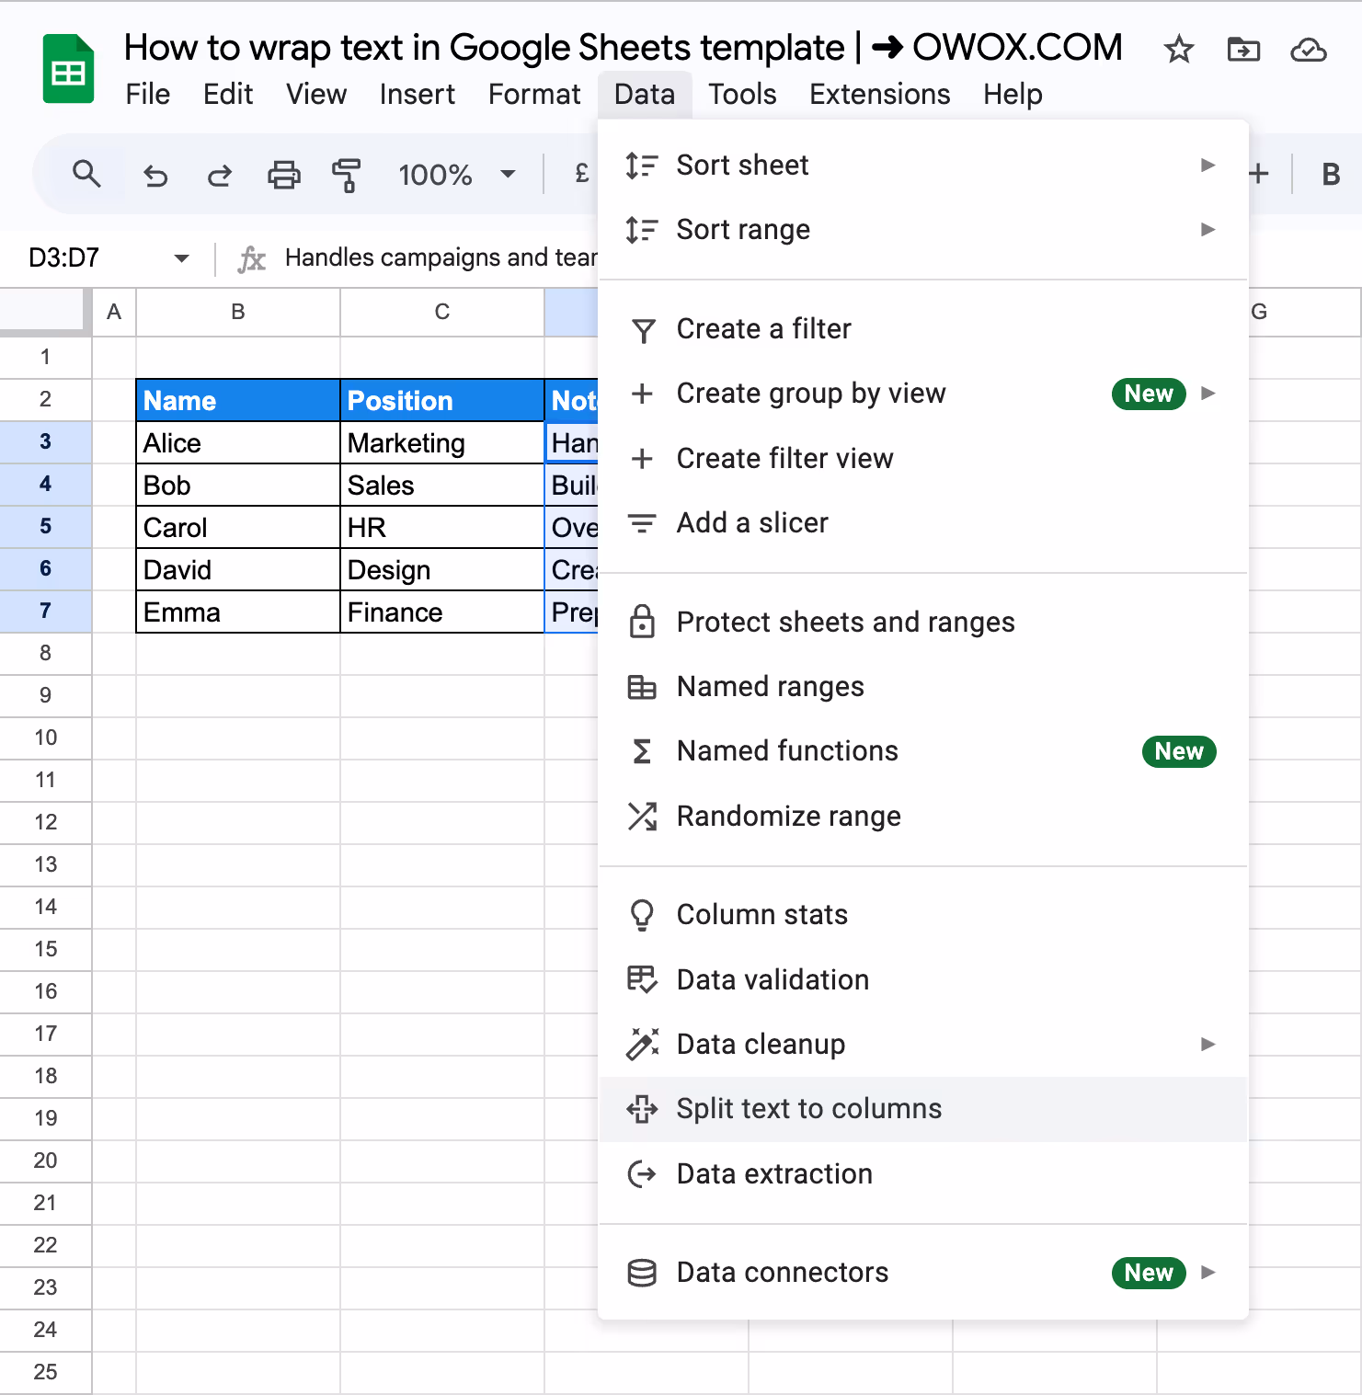Click the plus icon beside Create filter view
This screenshot has width=1362, height=1395.
click(x=642, y=458)
